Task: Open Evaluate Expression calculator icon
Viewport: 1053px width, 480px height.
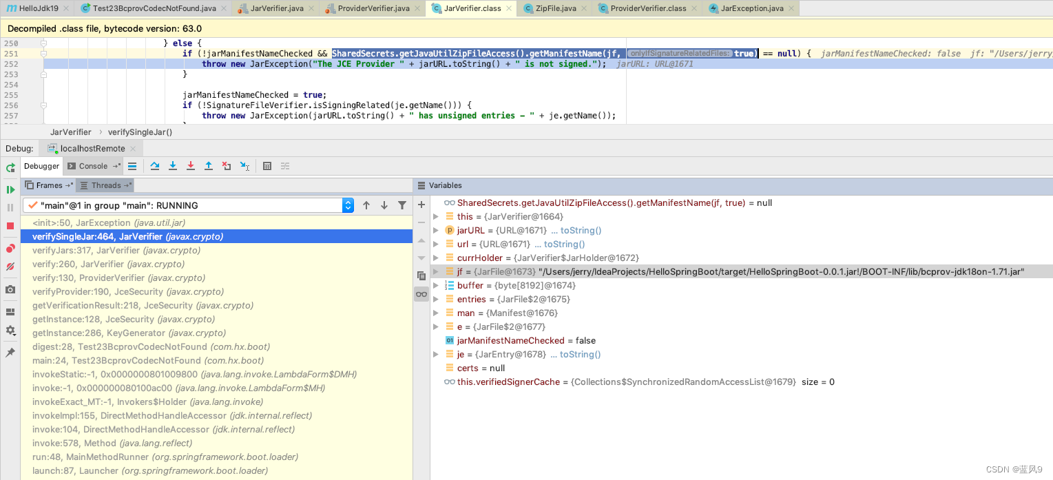Action: [x=267, y=166]
